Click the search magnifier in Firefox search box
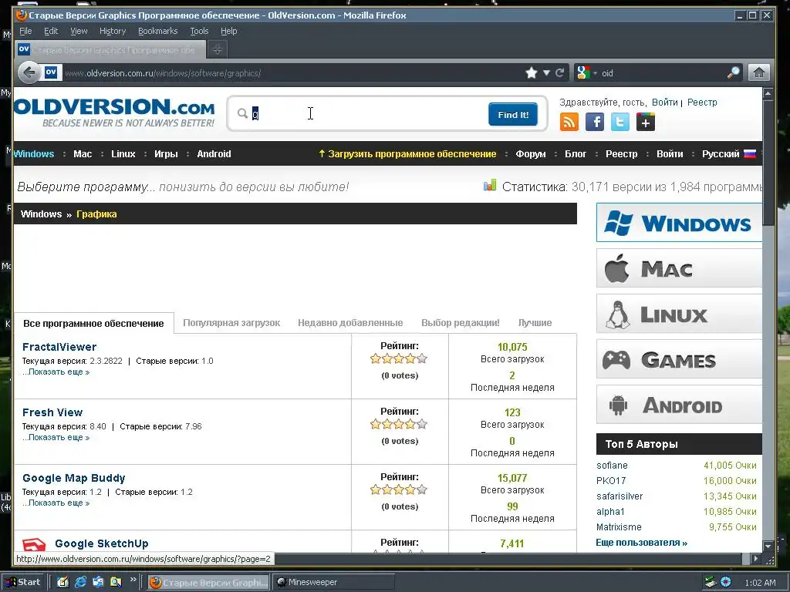The image size is (790, 592). pyautogui.click(x=733, y=73)
